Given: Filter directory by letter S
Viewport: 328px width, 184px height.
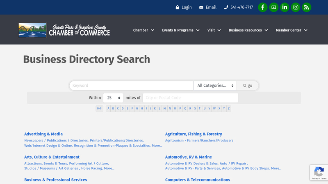Looking at the screenshot, I should 195,108.
